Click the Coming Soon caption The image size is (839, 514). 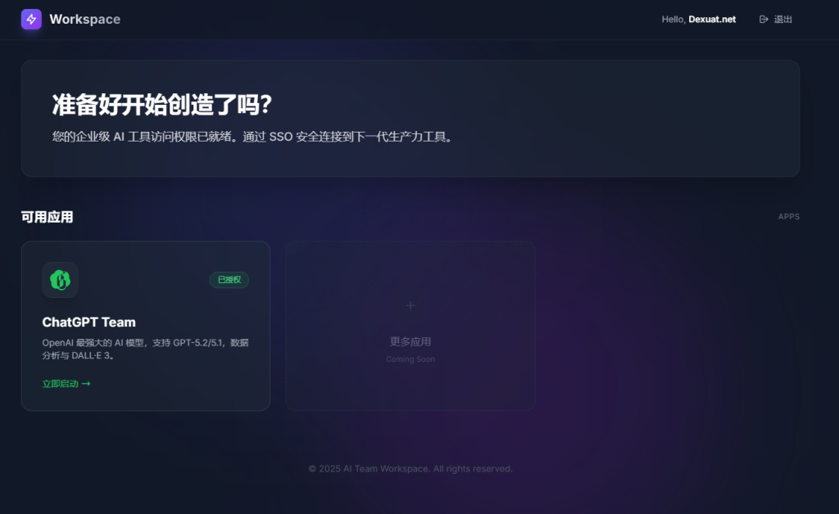point(410,359)
